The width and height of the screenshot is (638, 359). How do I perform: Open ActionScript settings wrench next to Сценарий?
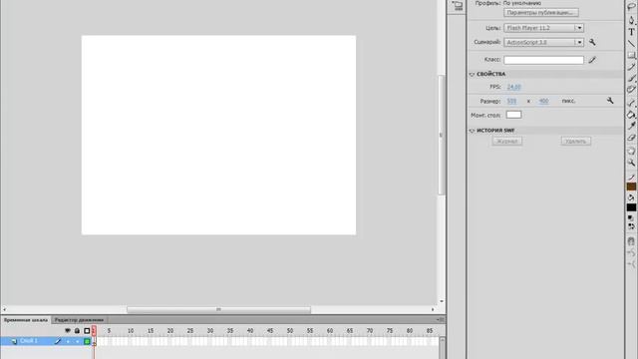click(592, 42)
